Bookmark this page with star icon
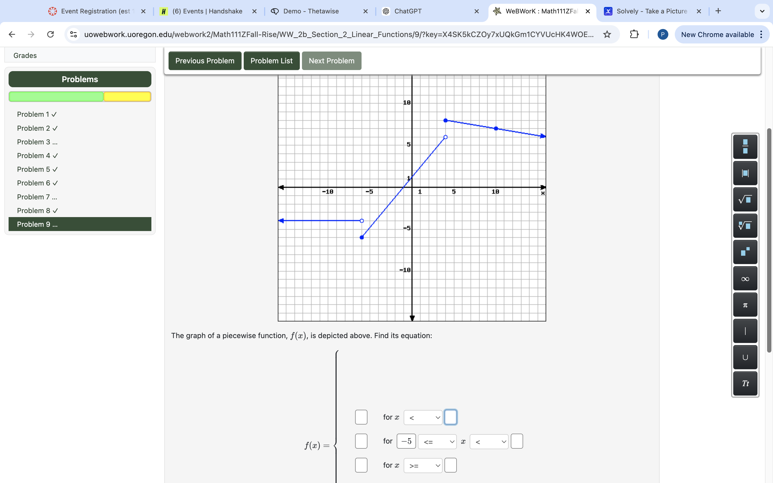 coord(607,34)
